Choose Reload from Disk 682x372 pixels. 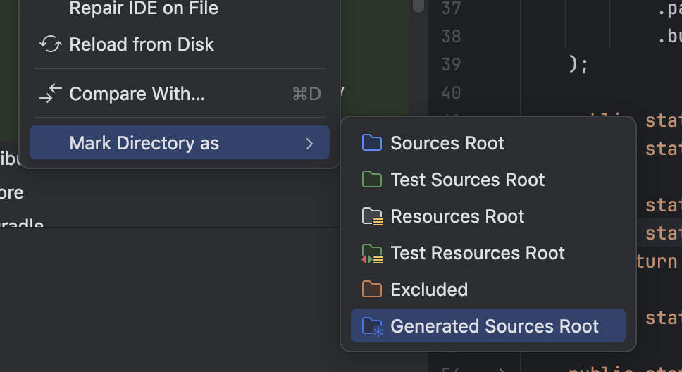180,44
